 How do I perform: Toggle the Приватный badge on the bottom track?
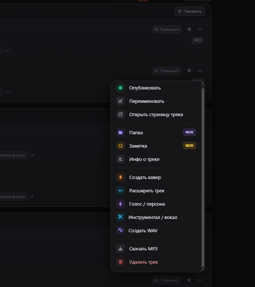[x=167, y=280]
